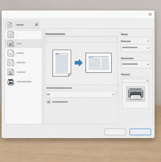Expand the top right dropdown chevron

(148, 41)
